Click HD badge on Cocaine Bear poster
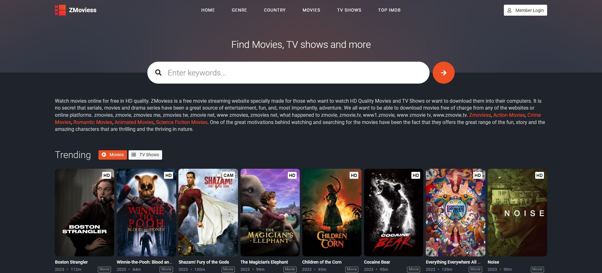602x273 pixels. (416, 175)
